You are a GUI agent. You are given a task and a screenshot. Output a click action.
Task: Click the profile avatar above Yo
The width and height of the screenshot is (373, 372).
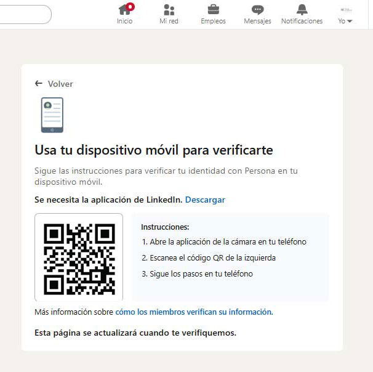(x=346, y=10)
